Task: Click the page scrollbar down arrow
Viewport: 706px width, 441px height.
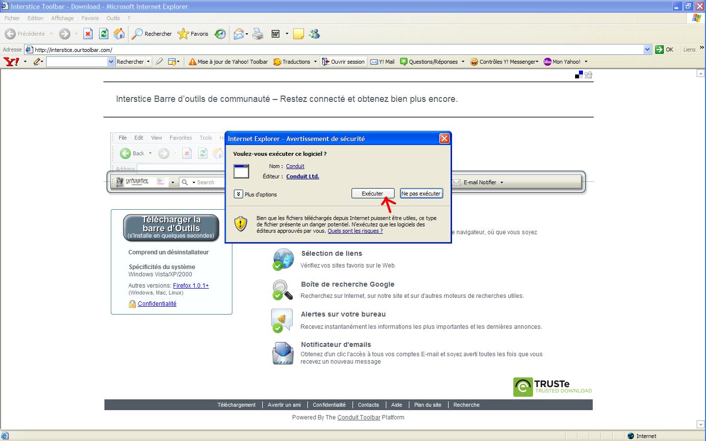Action: (x=701, y=424)
